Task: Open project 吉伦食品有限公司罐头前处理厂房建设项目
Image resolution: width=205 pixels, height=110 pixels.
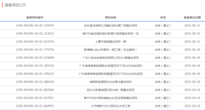Action: [110, 26]
